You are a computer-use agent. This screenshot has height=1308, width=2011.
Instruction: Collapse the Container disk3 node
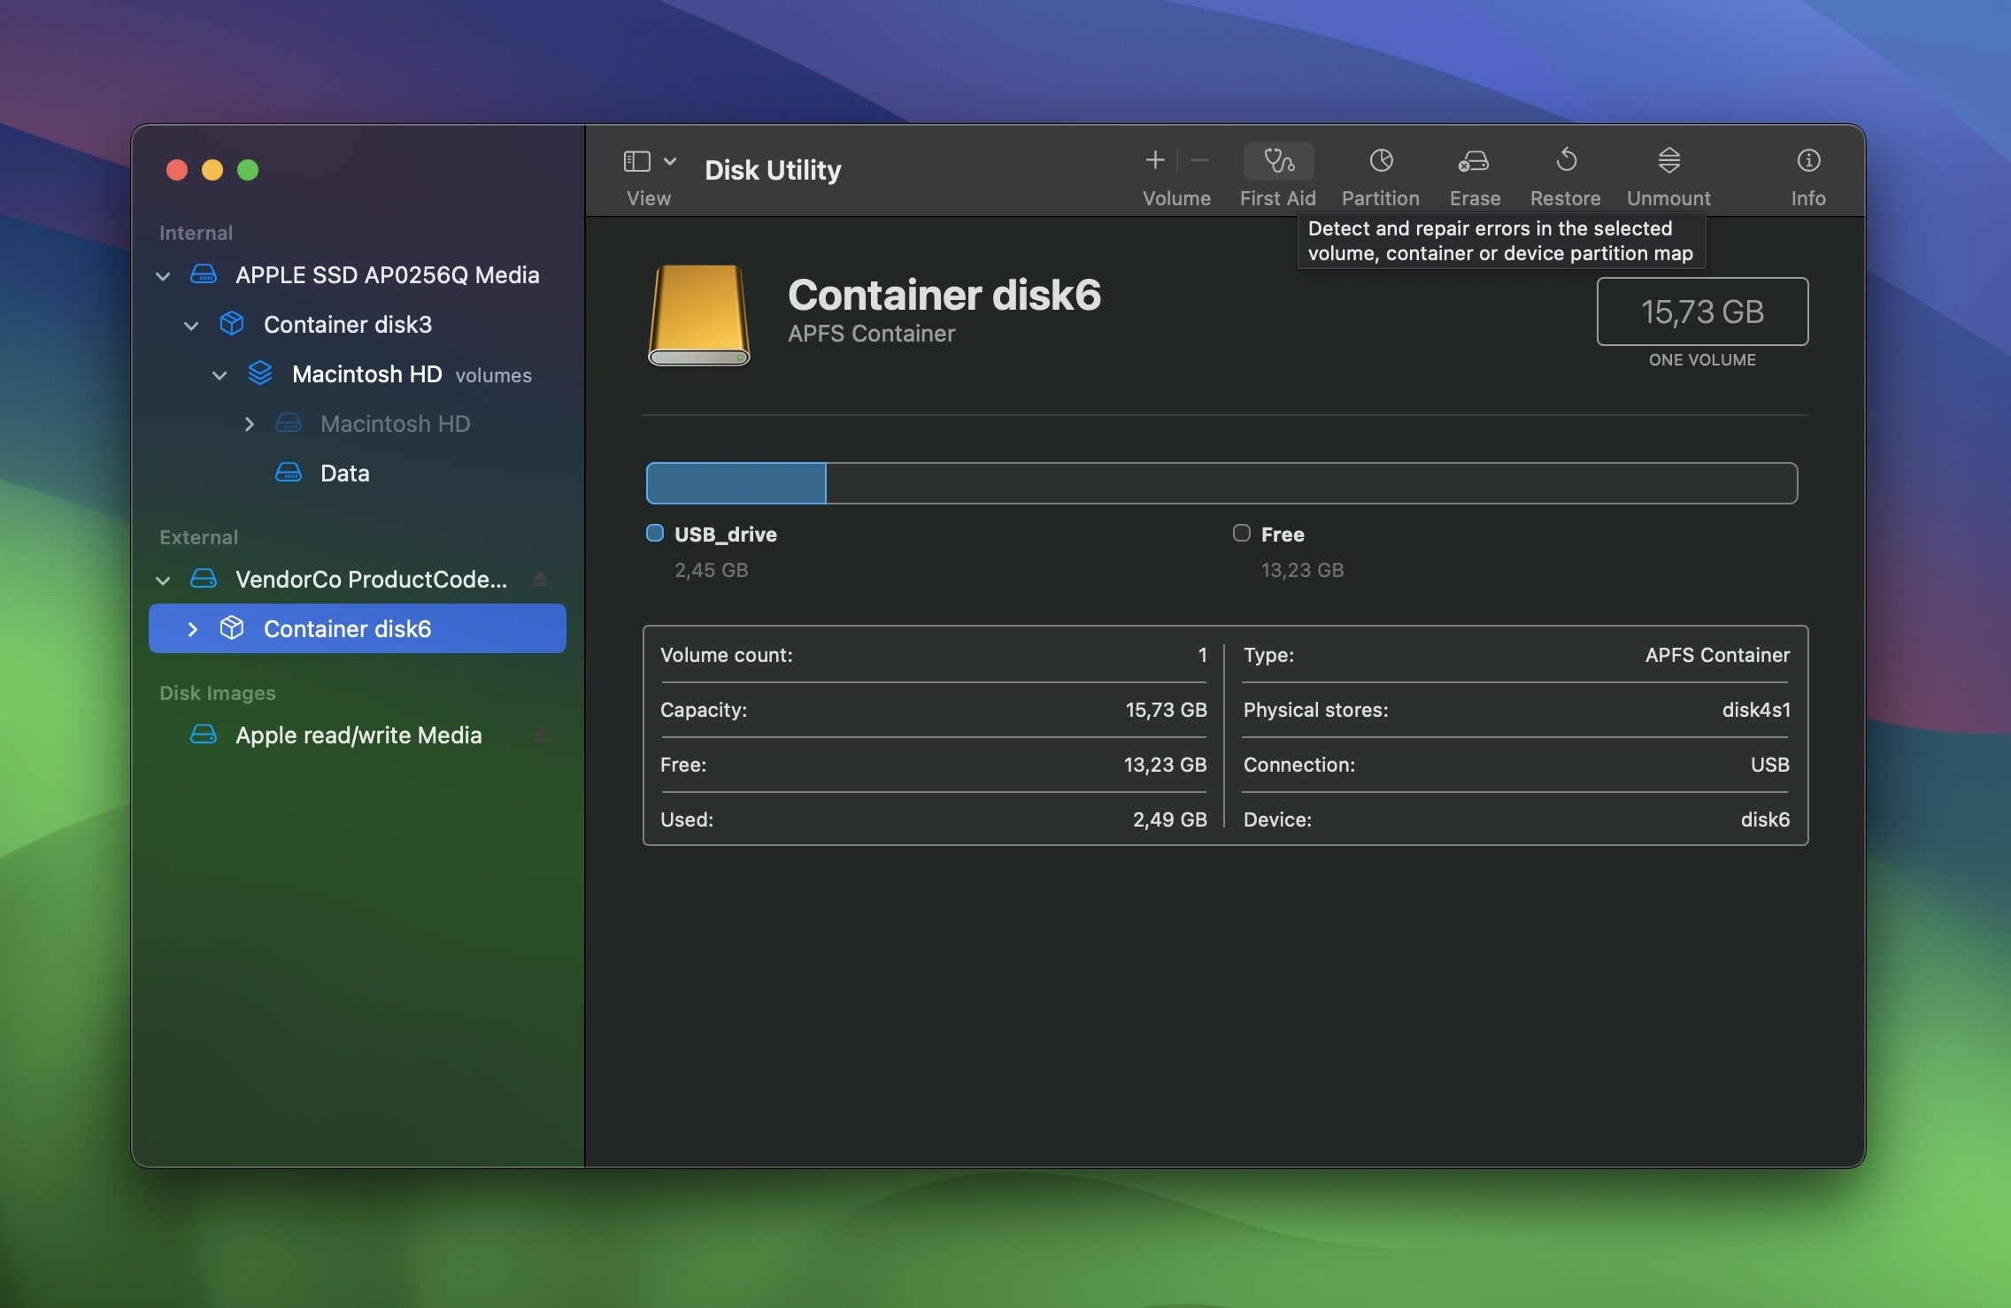point(191,326)
